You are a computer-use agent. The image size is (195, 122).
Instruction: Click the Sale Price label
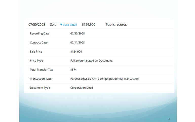[x=36, y=51]
